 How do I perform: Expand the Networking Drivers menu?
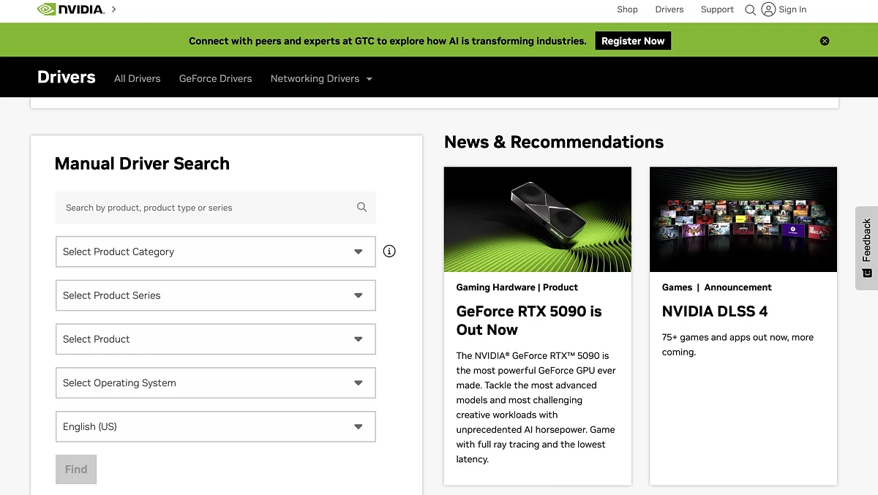321,78
